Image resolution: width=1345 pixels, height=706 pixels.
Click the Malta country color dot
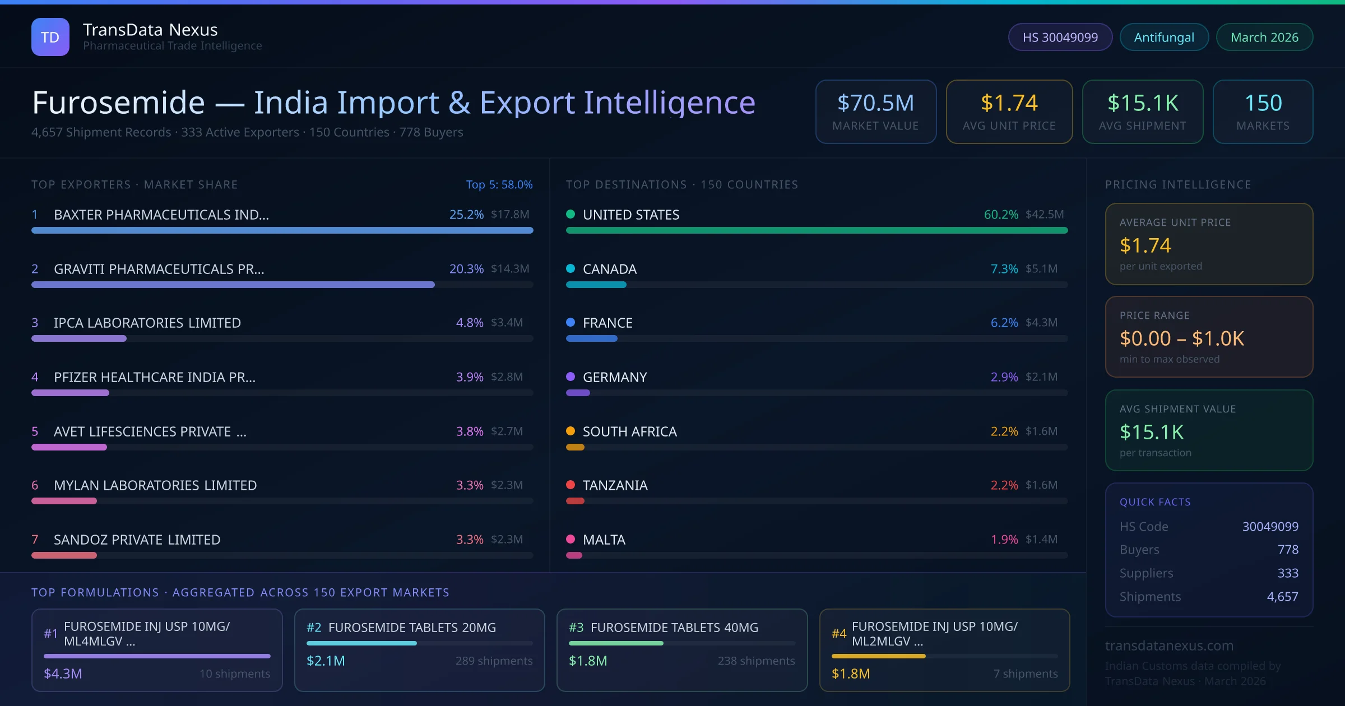[571, 540]
